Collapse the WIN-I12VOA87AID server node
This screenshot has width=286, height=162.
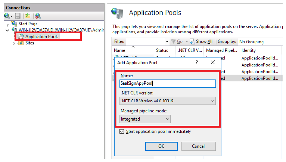[x=7, y=30]
